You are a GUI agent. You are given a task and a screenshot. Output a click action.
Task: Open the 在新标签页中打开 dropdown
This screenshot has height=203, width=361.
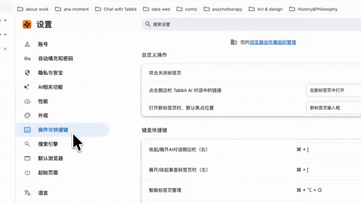point(333,91)
